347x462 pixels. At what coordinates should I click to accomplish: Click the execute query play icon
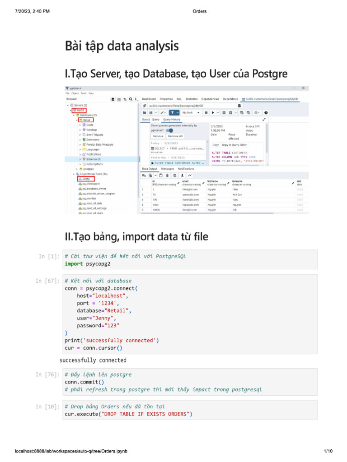click(x=213, y=112)
